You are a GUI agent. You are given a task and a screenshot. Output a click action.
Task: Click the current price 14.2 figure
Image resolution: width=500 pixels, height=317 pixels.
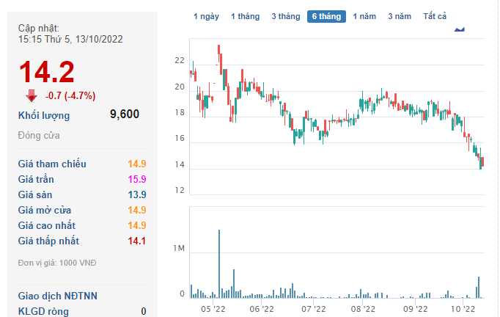(46, 72)
